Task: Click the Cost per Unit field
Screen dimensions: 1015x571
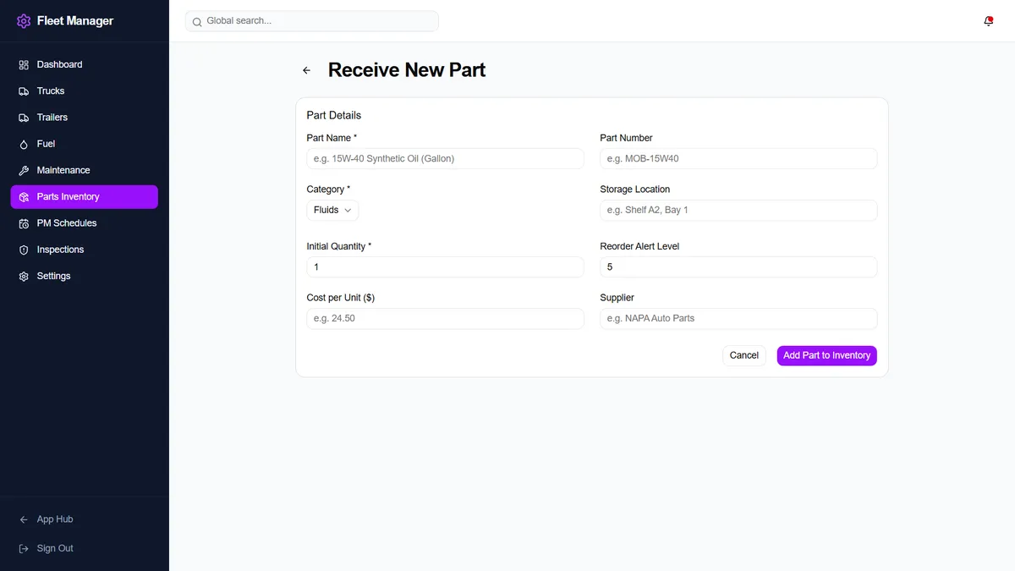Action: coord(445,318)
